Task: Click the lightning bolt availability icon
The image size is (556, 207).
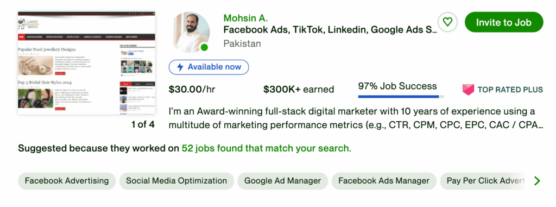Action: pyautogui.click(x=180, y=67)
